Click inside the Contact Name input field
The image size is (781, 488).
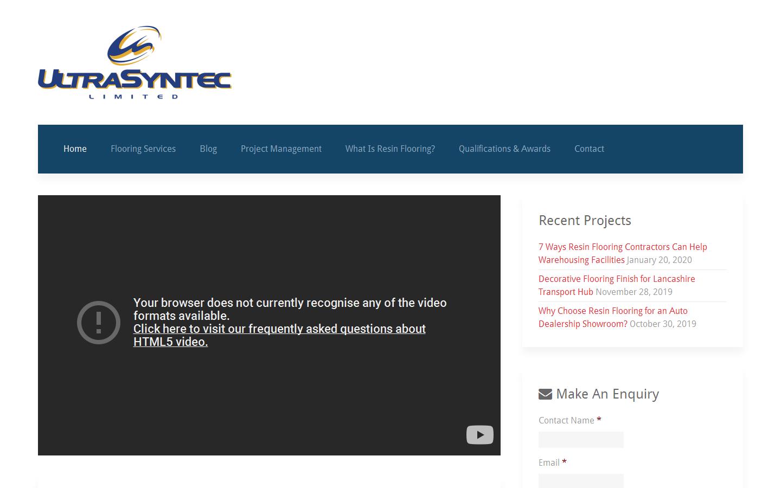tap(580, 439)
